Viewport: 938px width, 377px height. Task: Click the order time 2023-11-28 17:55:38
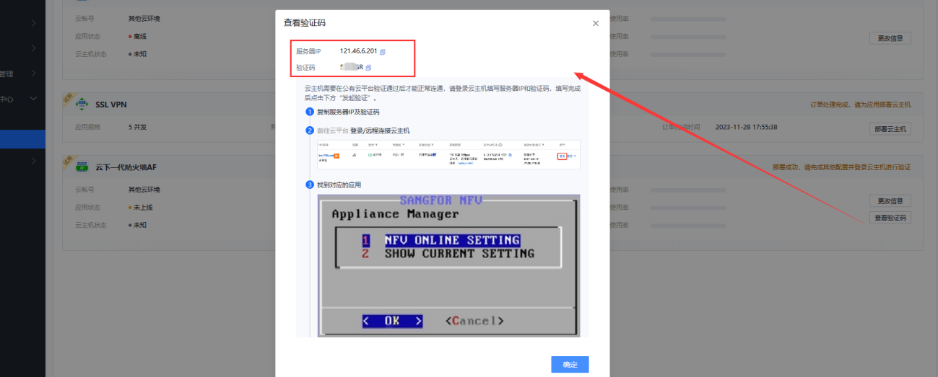746,127
